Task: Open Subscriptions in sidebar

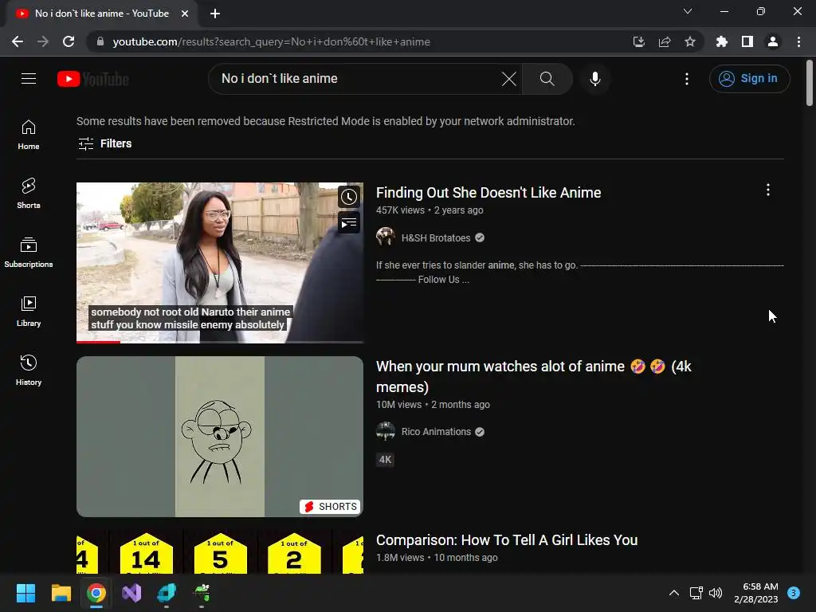Action: click(x=29, y=253)
